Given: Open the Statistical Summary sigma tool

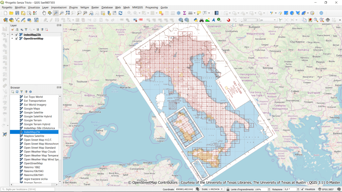Looking at the screenshot, I should [184, 13].
